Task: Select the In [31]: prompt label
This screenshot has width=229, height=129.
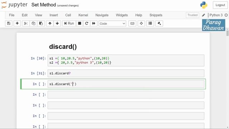Action: [x=38, y=73]
